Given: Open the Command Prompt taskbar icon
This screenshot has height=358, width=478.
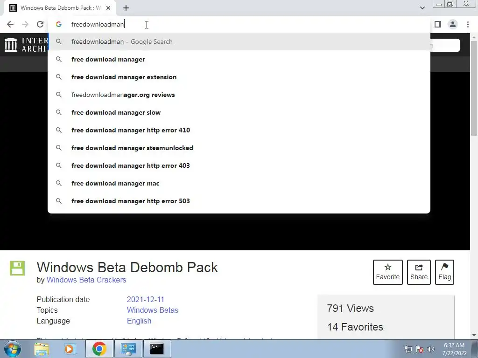Looking at the screenshot, I should click(157, 349).
